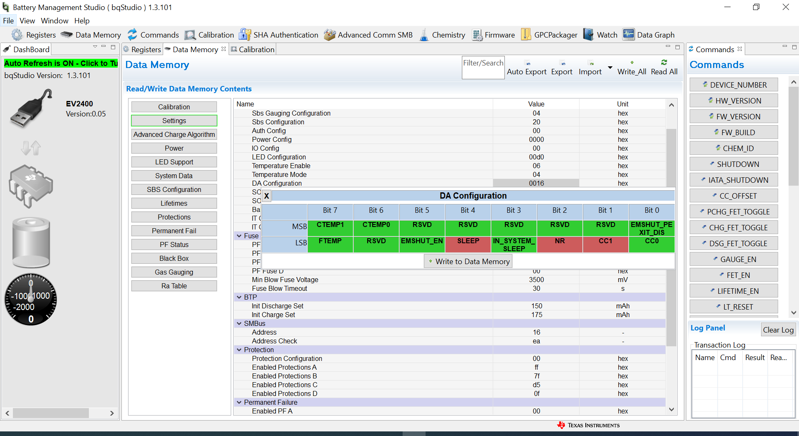Image resolution: width=799 pixels, height=436 pixels.
Task: Collapse the Protection group
Action: click(239, 350)
